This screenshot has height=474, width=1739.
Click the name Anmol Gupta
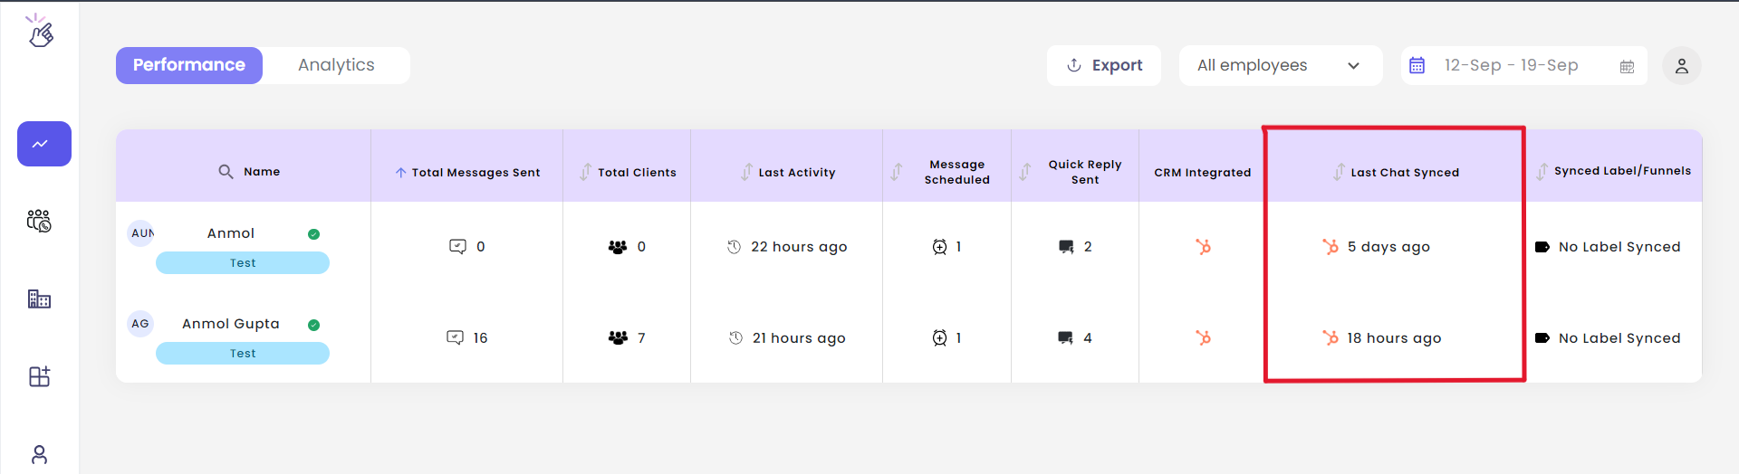(231, 324)
